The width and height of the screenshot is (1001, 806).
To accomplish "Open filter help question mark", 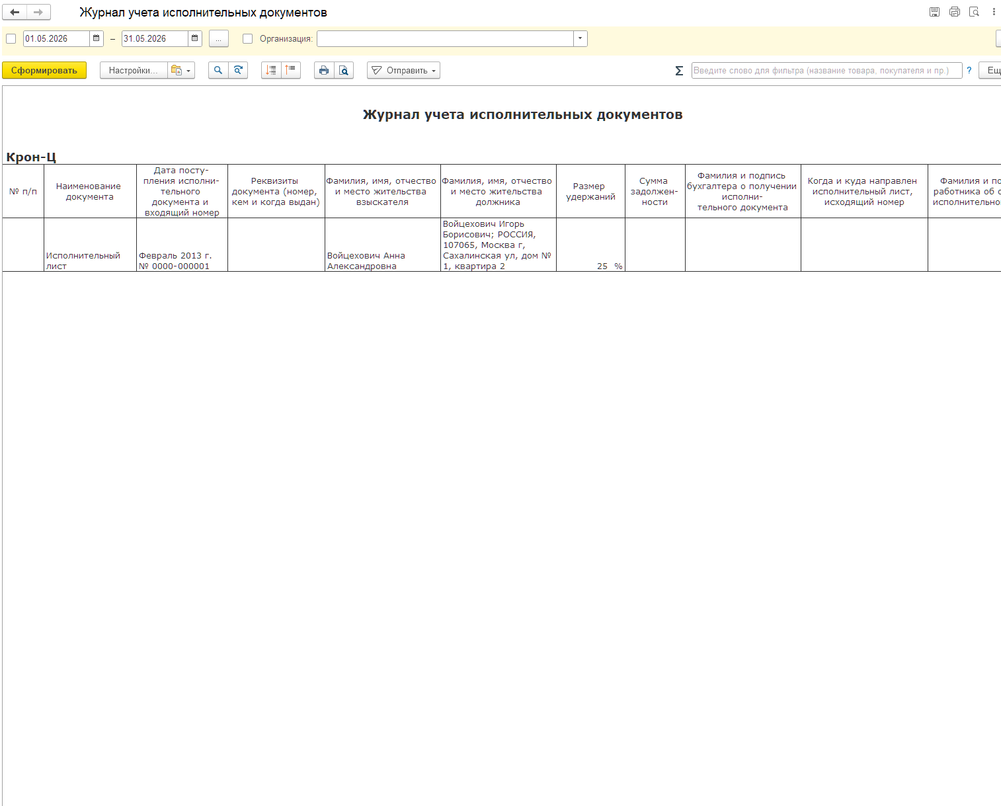I will tap(969, 70).
